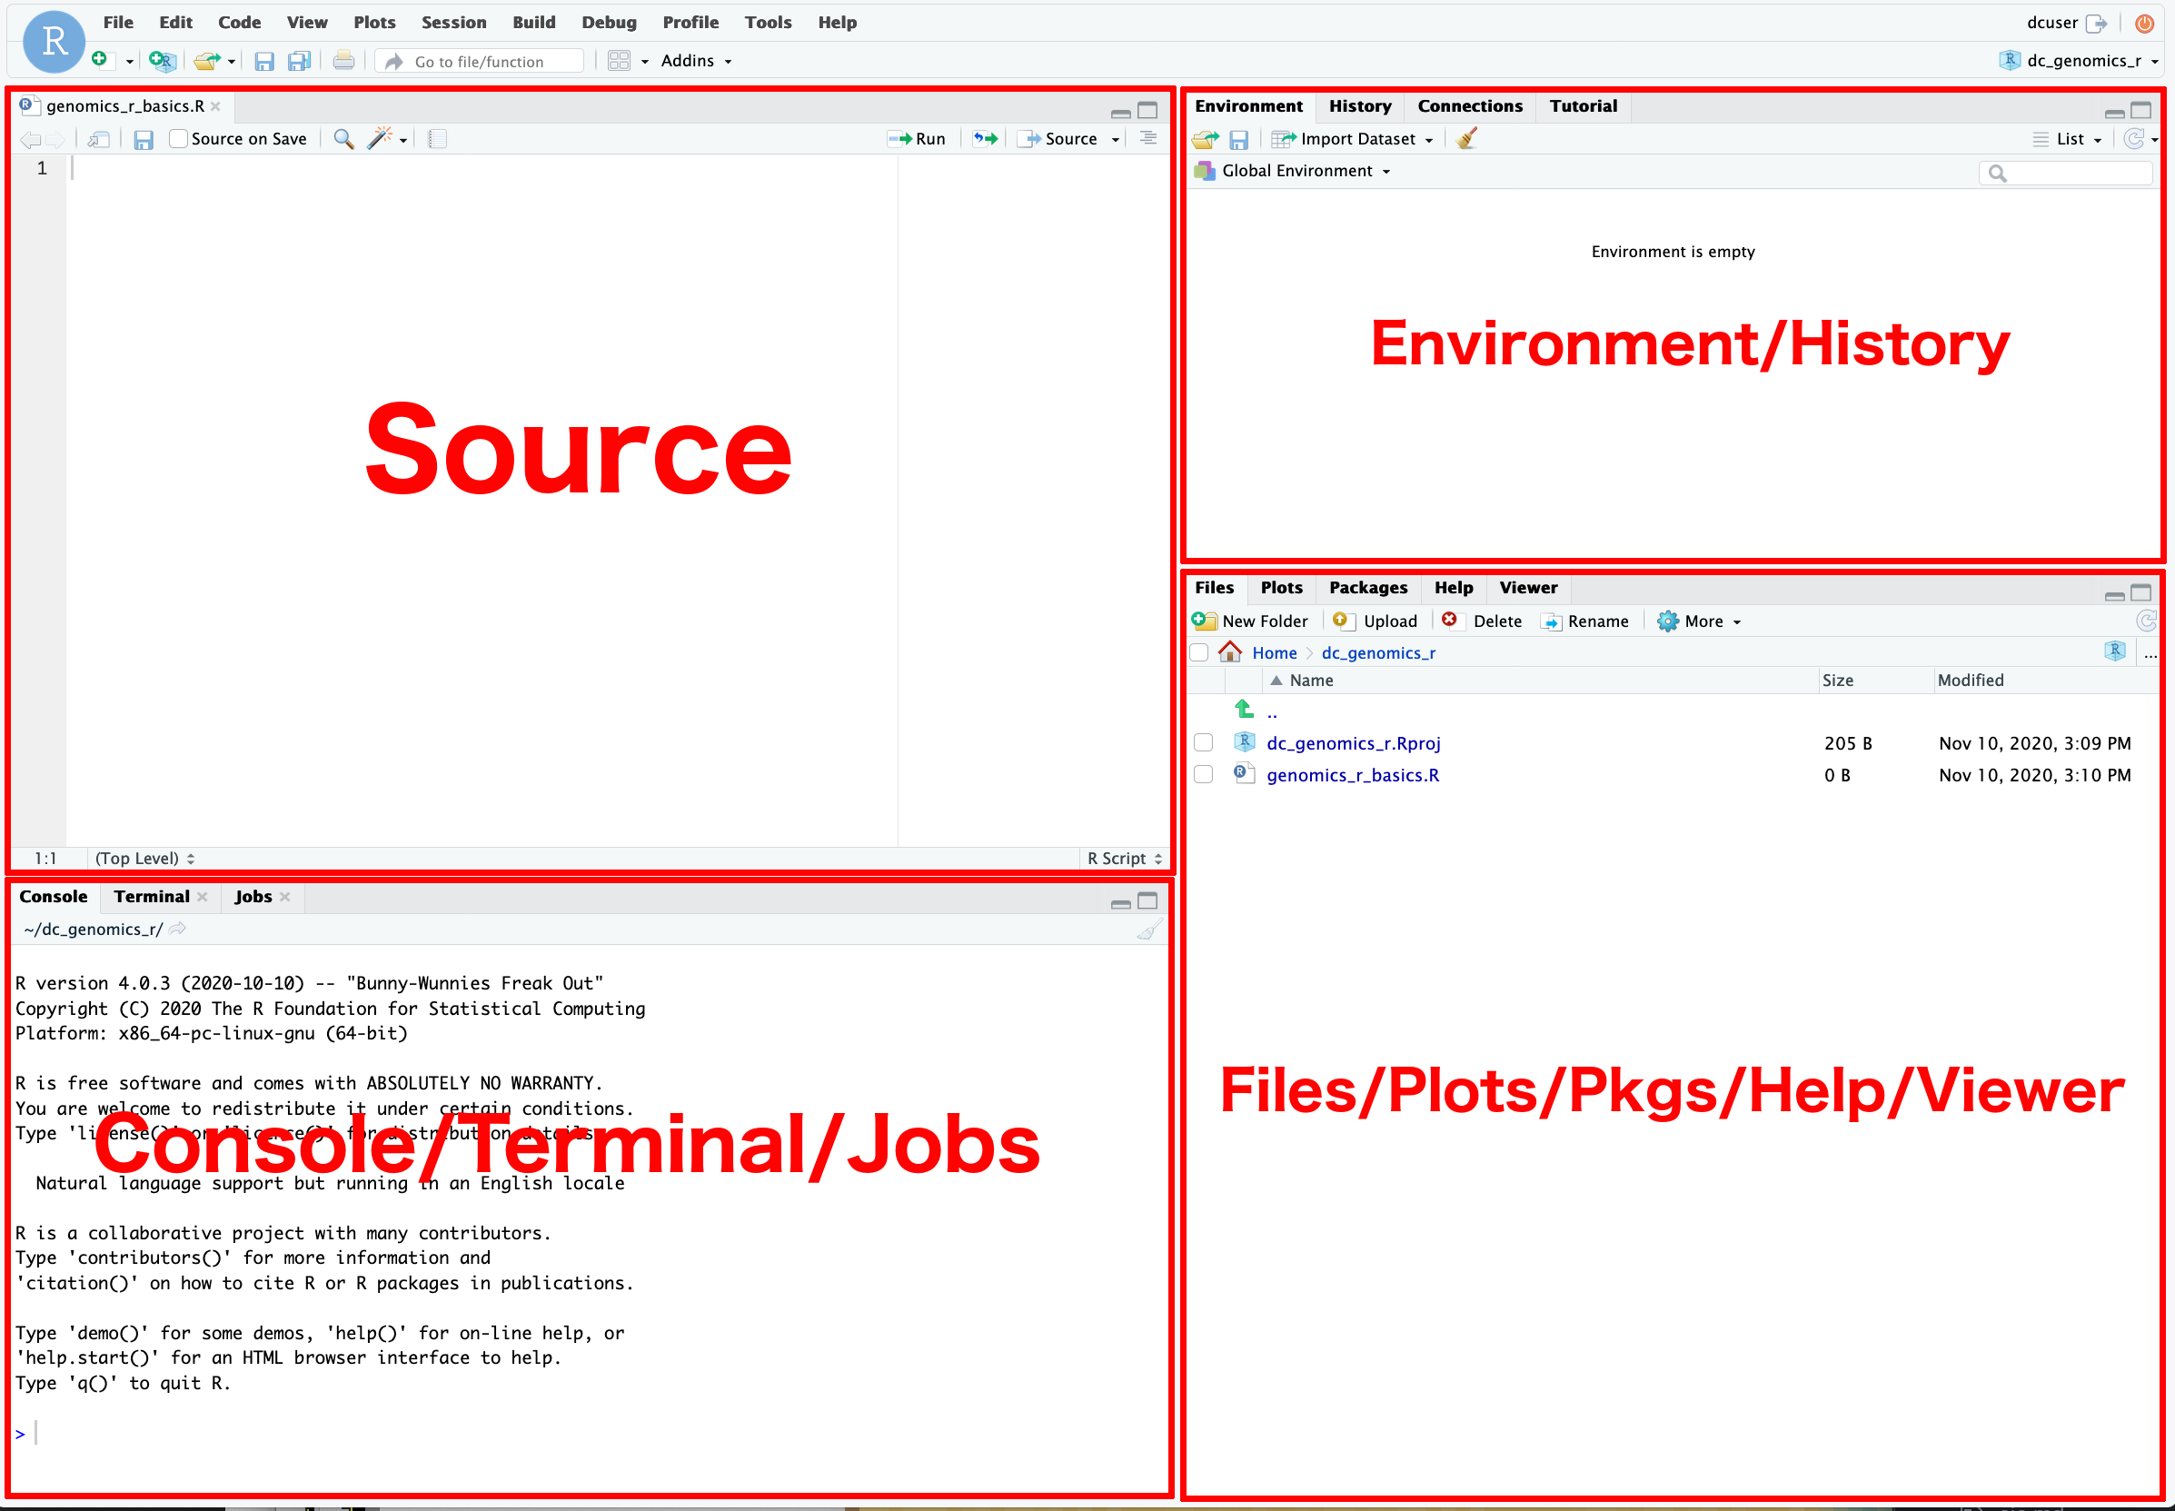Click the broom icon to clear environment
Screen dimensions: 2175x1511
[1467, 139]
